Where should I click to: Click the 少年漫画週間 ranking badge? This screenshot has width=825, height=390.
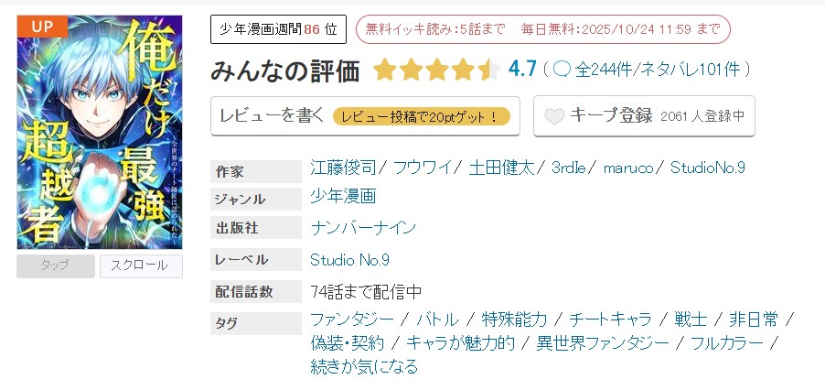click(278, 29)
